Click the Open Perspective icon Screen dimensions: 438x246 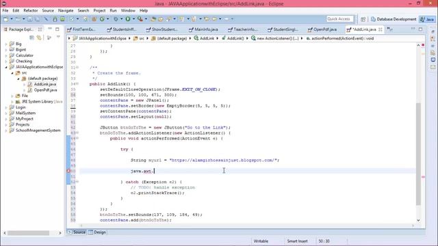tap(363, 19)
